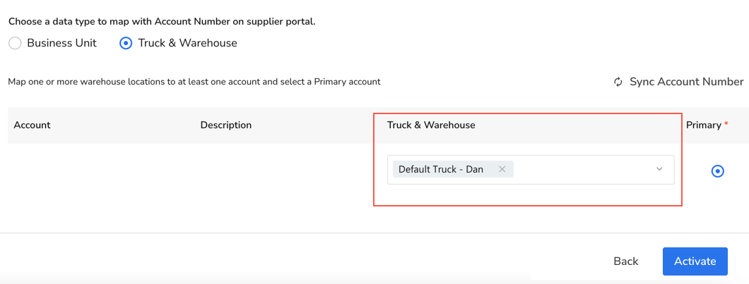Click the Description column header
The image size is (749, 284).
225,125
